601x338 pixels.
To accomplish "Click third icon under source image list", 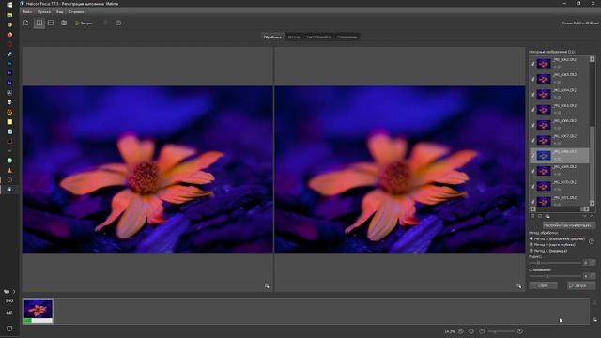I will point(547,216).
